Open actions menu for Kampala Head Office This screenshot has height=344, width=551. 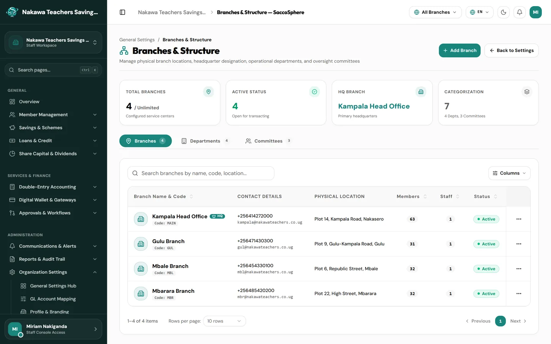(519, 219)
